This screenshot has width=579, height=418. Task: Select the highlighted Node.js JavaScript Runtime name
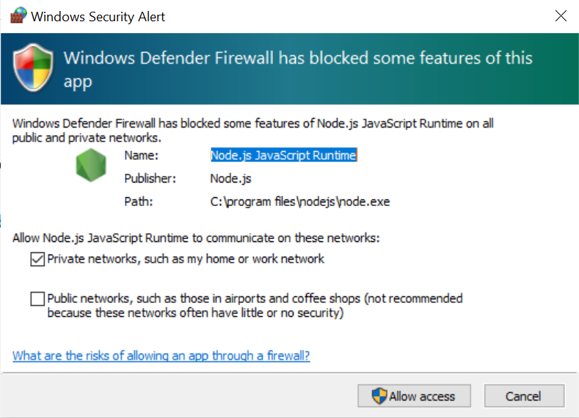click(x=283, y=155)
